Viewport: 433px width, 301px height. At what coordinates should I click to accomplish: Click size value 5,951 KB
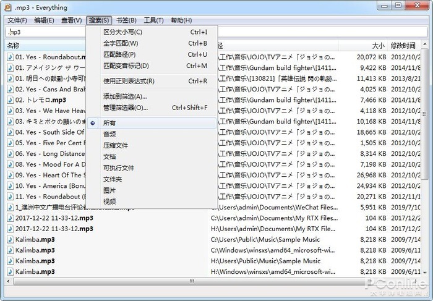373,208
